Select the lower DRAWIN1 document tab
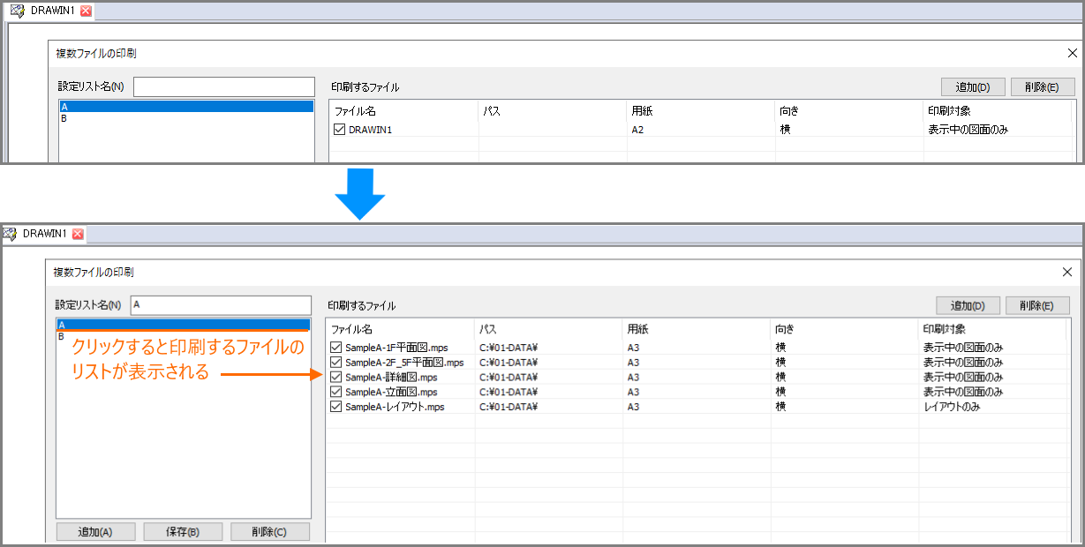The height and width of the screenshot is (547, 1085). pyautogui.click(x=44, y=234)
